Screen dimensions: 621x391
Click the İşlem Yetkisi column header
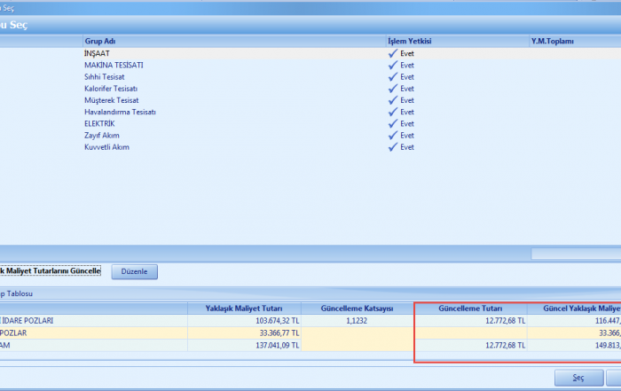(408, 42)
